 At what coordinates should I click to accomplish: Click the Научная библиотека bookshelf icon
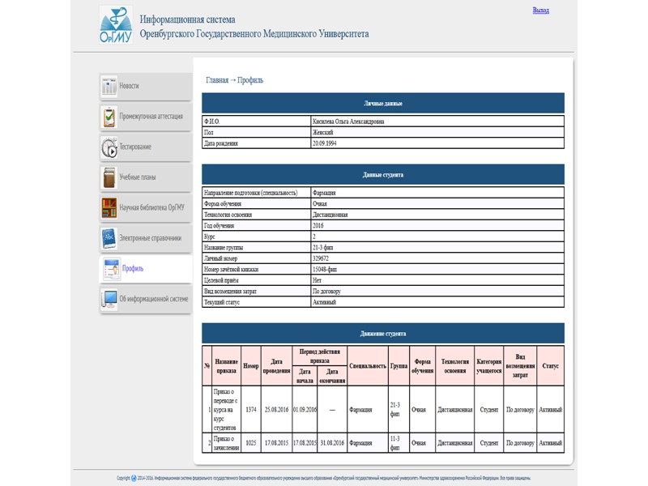click(109, 208)
